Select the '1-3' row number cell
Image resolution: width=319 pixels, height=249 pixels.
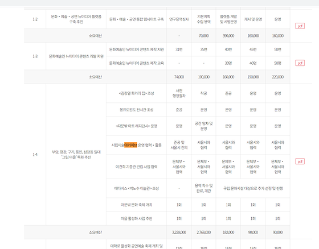35,56
